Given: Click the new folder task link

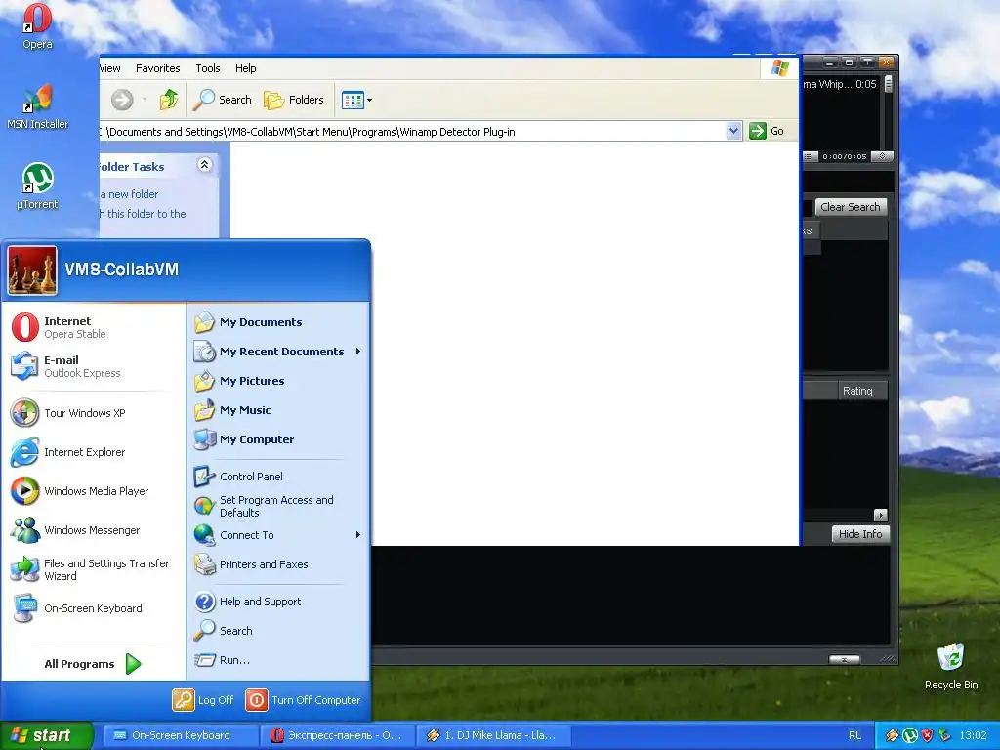Looking at the screenshot, I should pyautogui.click(x=130, y=194).
